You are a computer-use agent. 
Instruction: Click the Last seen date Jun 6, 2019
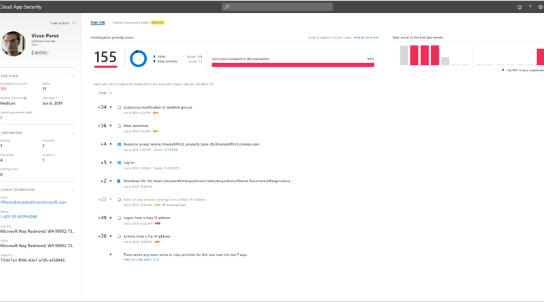coord(52,103)
